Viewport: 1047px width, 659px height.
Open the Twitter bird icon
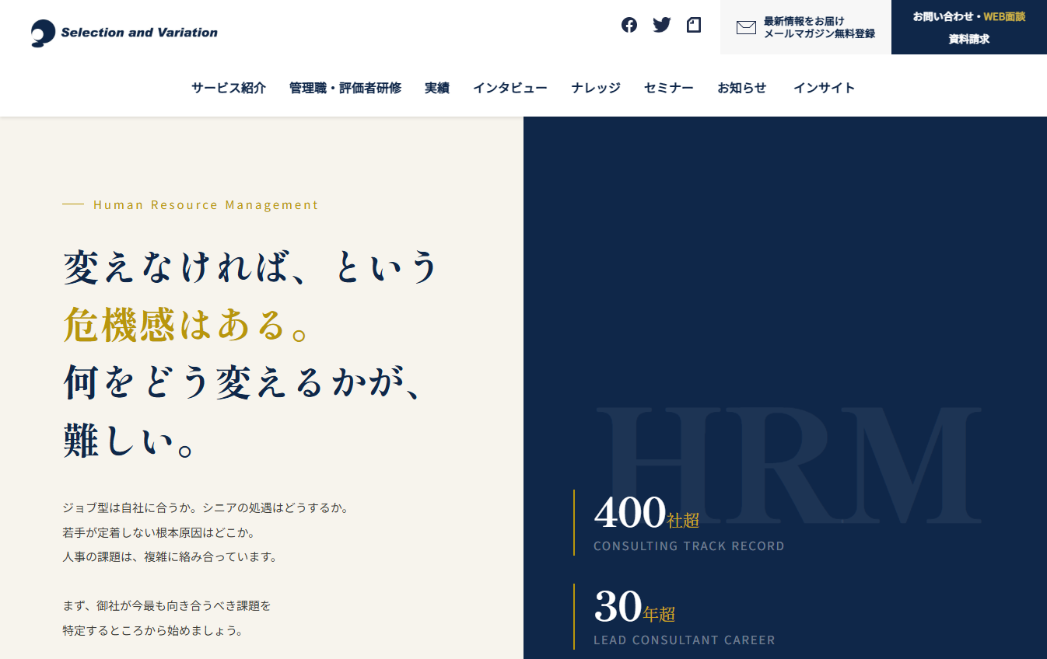pos(662,25)
